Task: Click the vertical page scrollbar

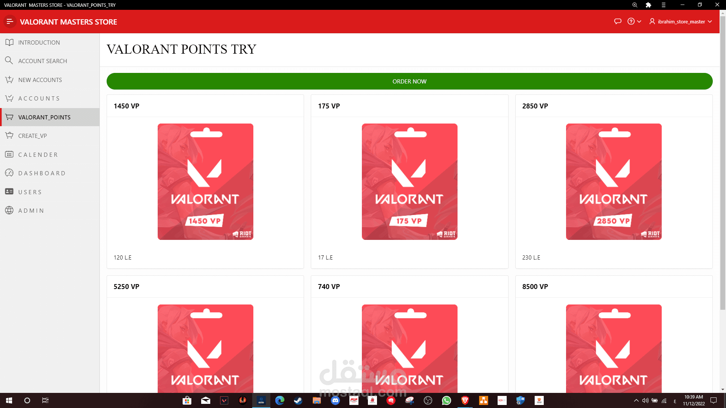Action: pyautogui.click(x=723, y=162)
